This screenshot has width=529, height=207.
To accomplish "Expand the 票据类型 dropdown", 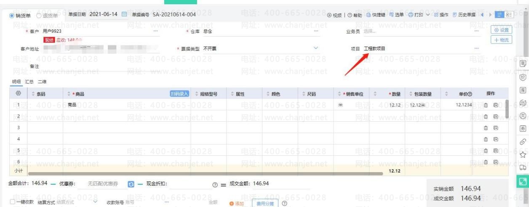I will 316,48.
